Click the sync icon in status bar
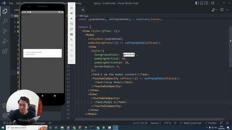 [50, 123]
